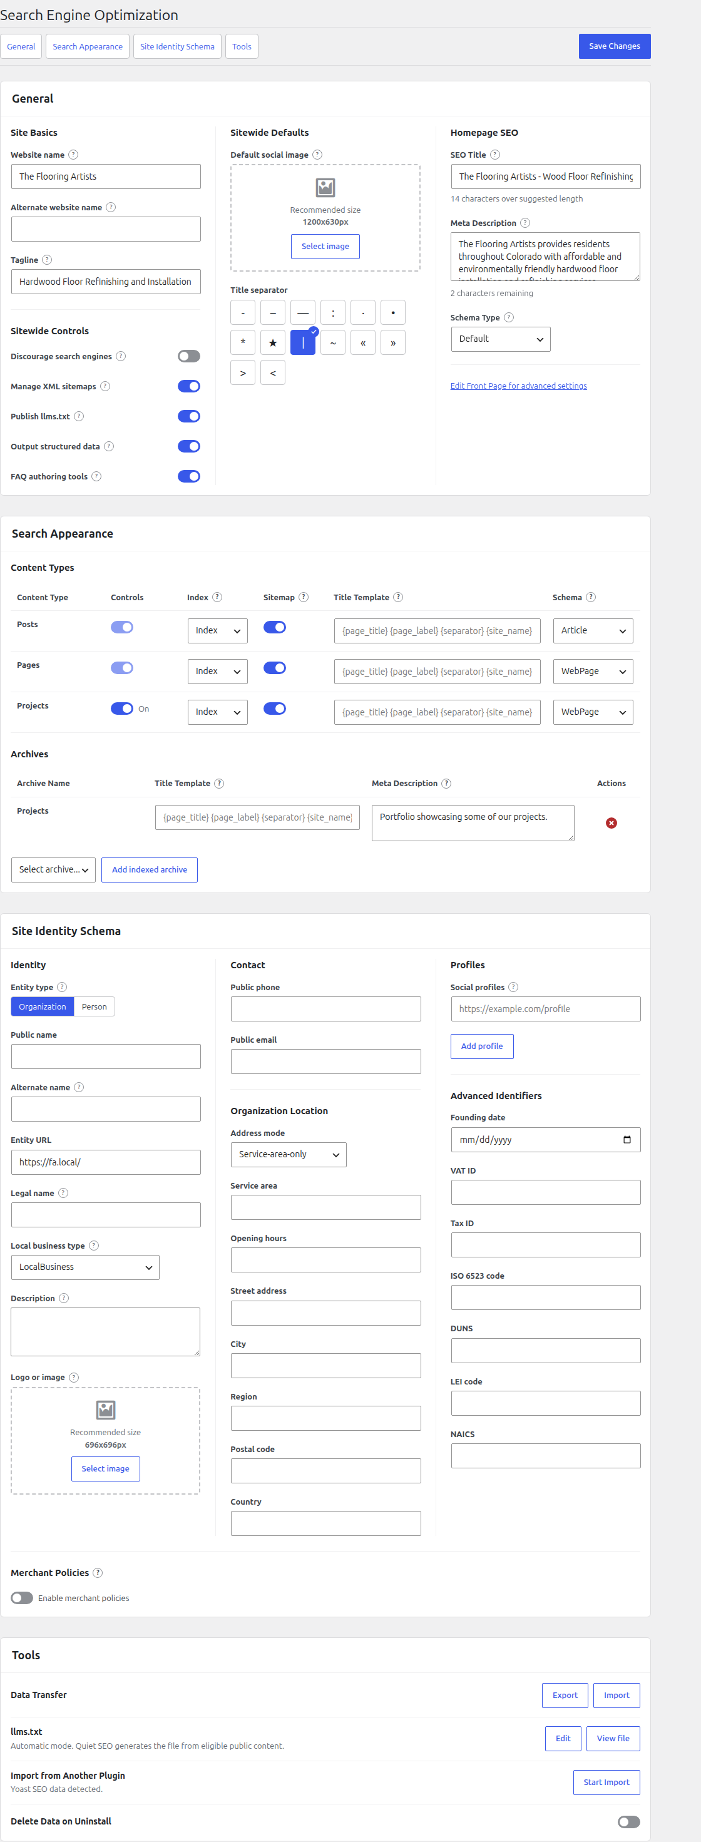Open the Schema Type Default dropdown
The image size is (701, 1842).
pyautogui.click(x=500, y=339)
